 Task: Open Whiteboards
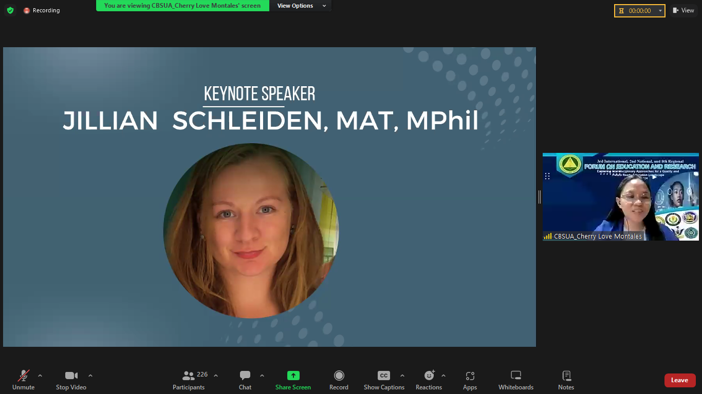[516, 380]
